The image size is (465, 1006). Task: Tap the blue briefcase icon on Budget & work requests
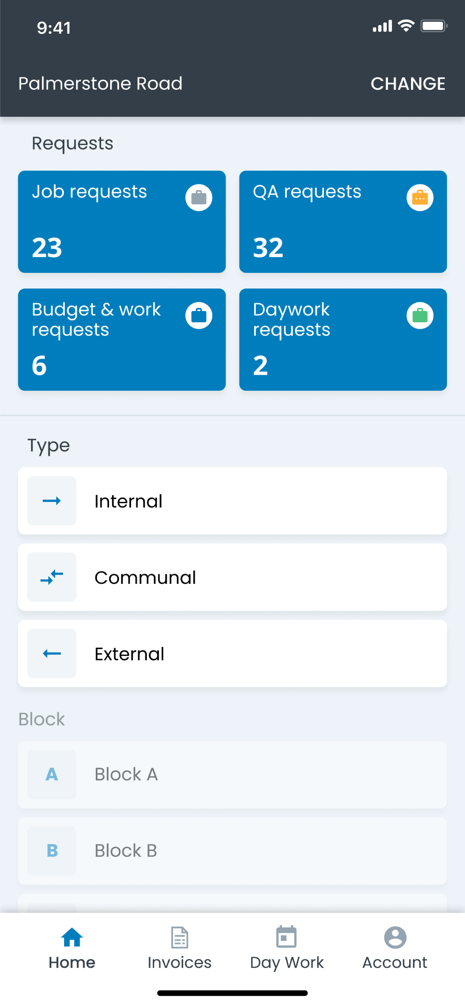[x=199, y=315]
